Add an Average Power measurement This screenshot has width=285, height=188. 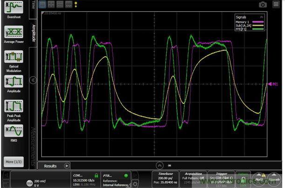click(x=14, y=33)
